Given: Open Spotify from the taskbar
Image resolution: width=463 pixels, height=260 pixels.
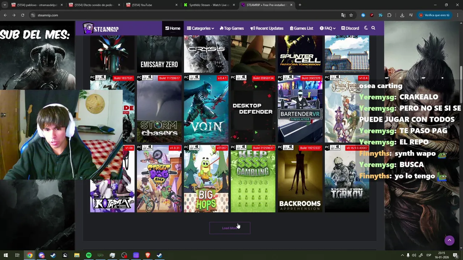Looking at the screenshot, I should 89,255.
